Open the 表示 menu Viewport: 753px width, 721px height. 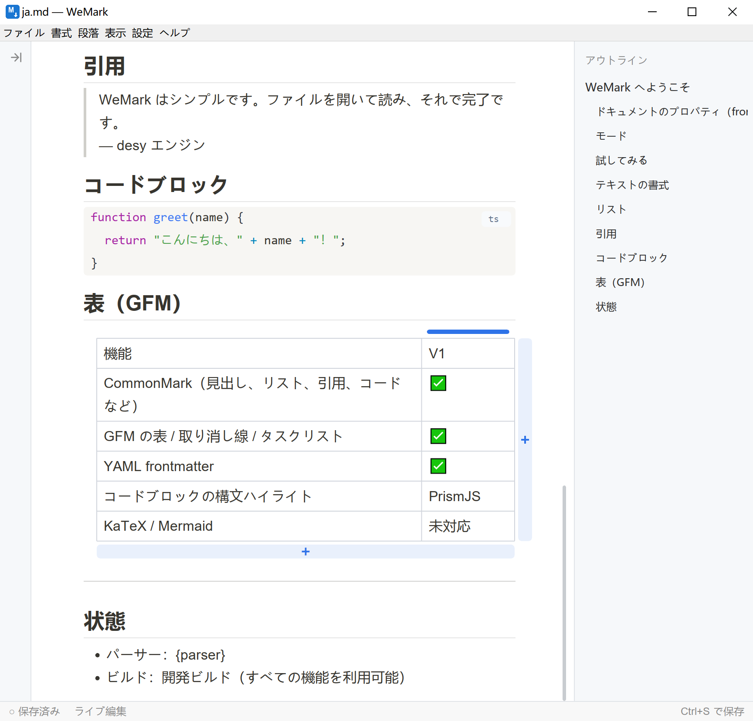click(115, 33)
